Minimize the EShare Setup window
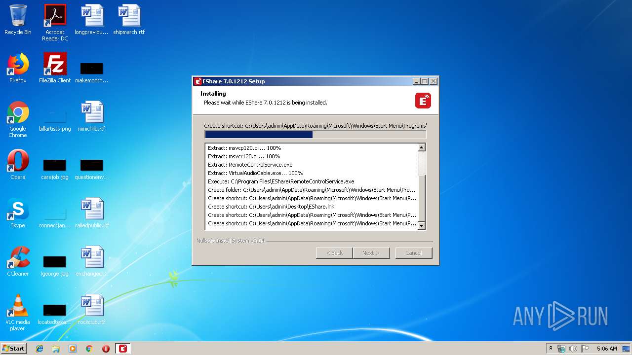Screen dimensions: 632x355 pyautogui.click(x=416, y=81)
